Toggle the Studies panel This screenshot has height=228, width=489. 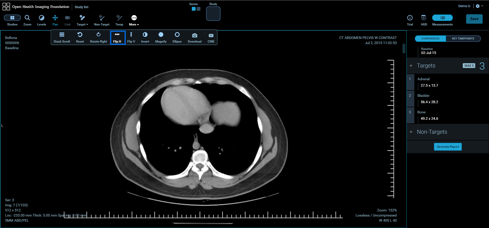[12, 20]
